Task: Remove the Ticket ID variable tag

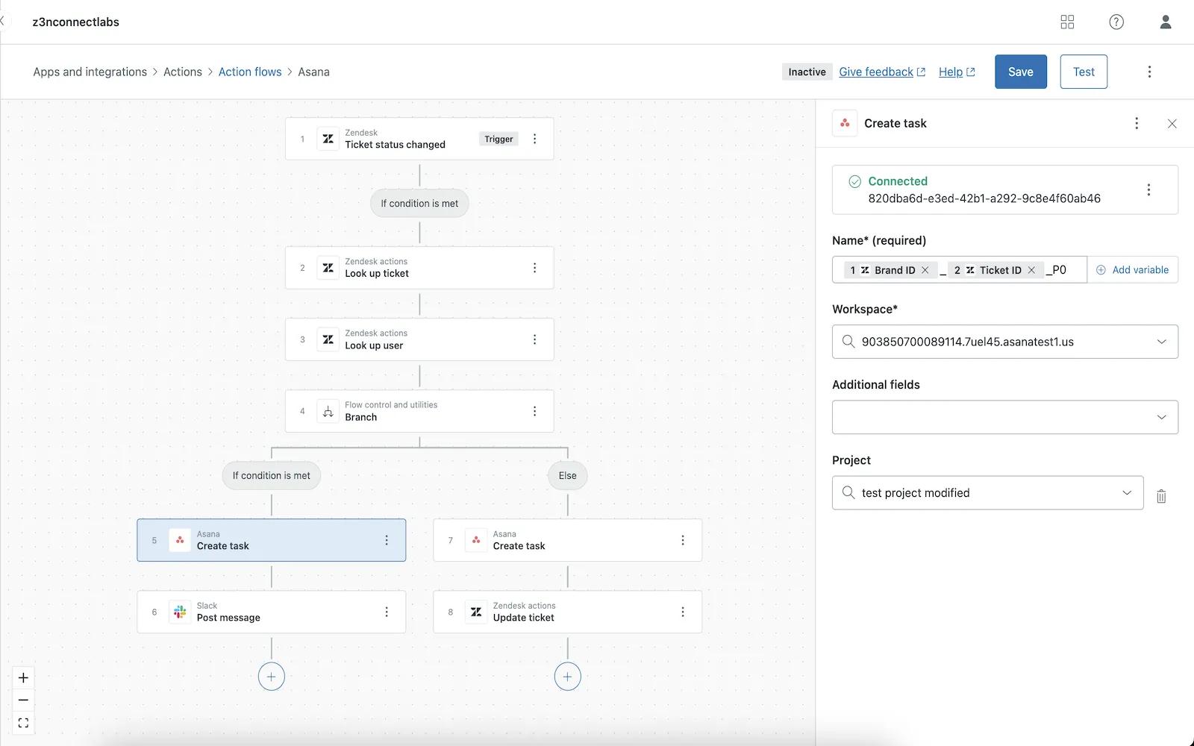Action: [x=1031, y=270]
